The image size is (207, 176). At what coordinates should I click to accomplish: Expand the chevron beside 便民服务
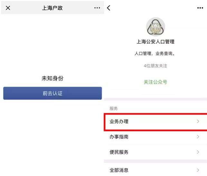[x=198, y=152]
